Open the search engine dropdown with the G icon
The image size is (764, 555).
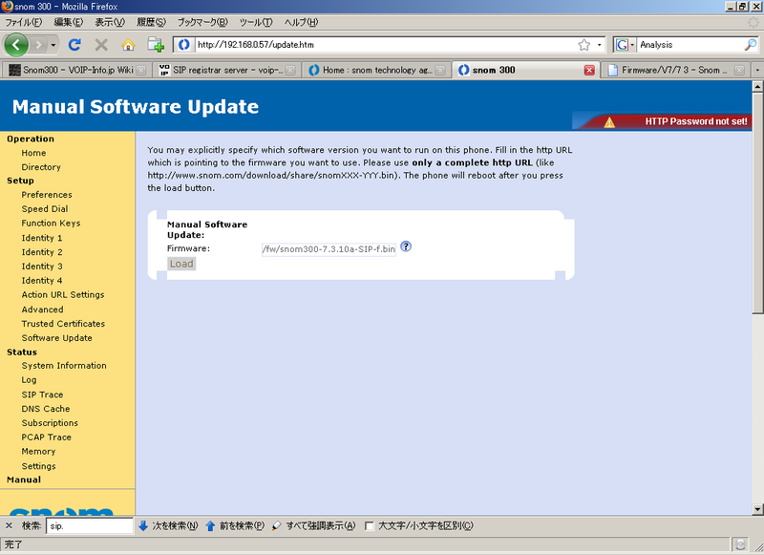626,43
